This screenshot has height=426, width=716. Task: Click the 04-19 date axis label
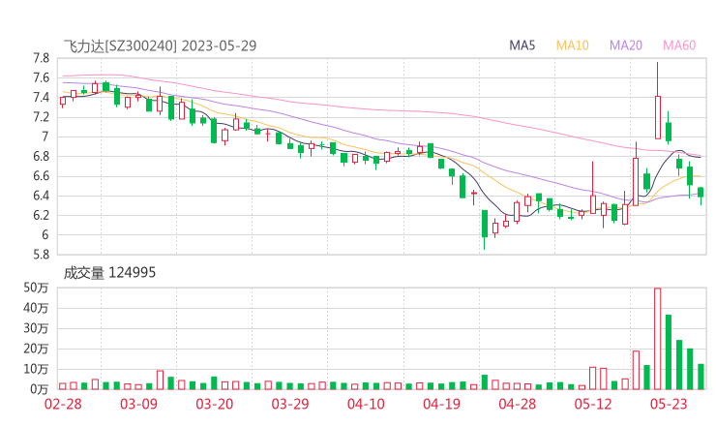(x=441, y=404)
